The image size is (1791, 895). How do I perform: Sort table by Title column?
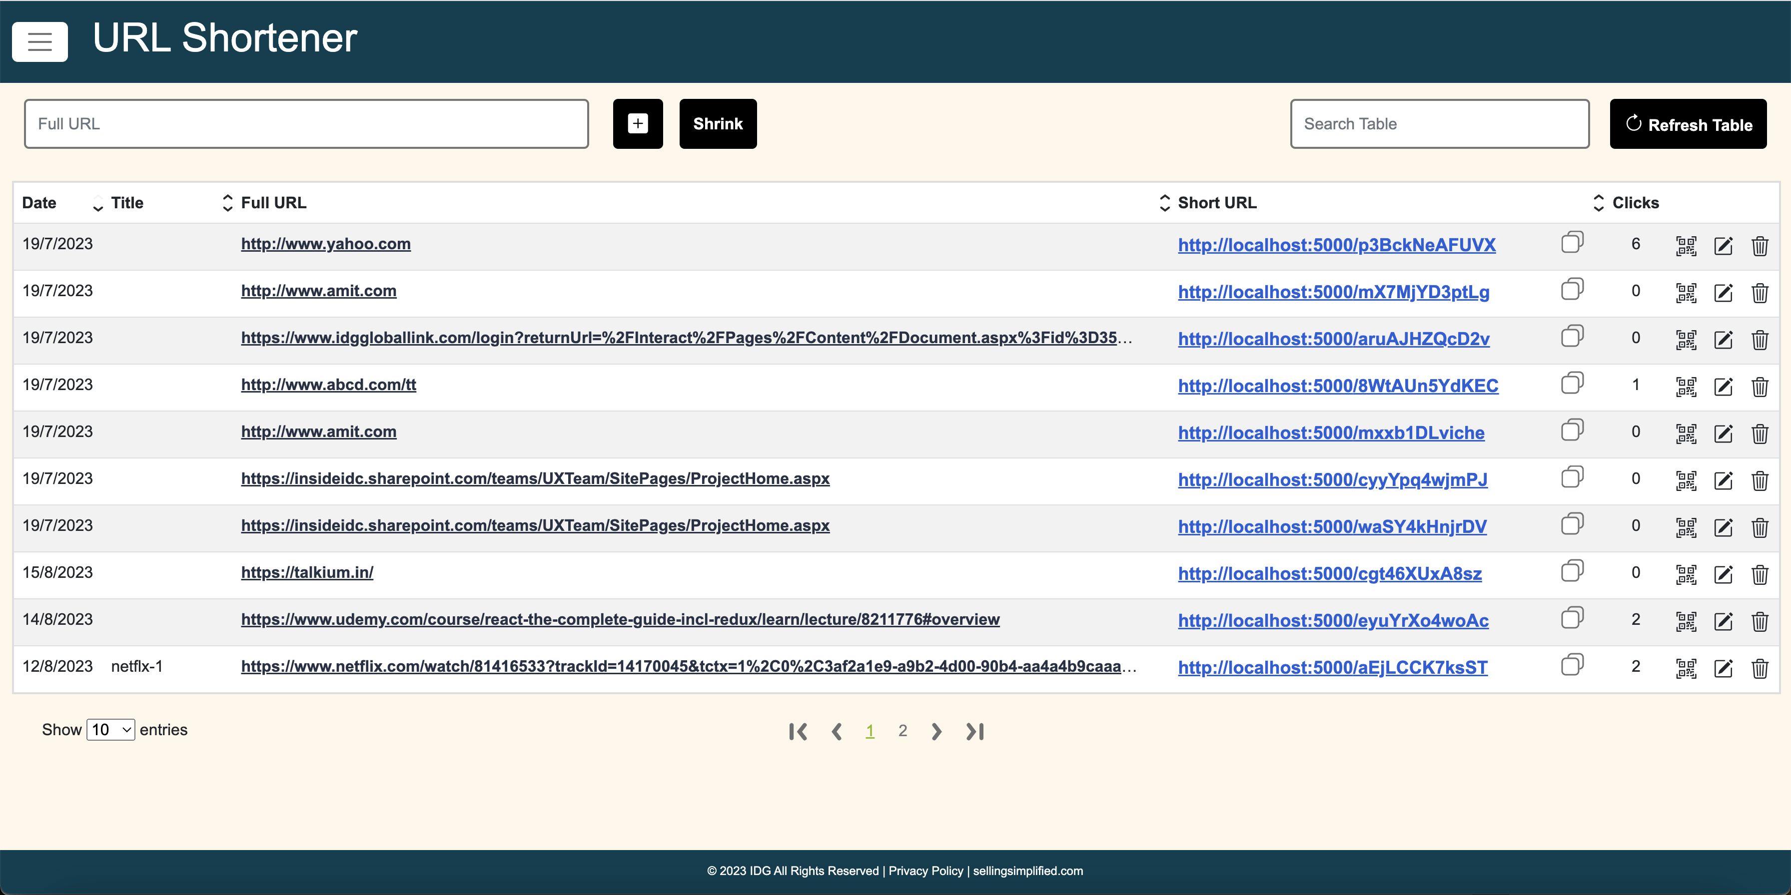click(x=227, y=203)
